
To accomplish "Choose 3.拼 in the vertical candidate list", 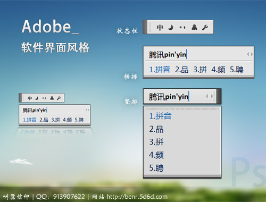I will (x=156, y=142).
